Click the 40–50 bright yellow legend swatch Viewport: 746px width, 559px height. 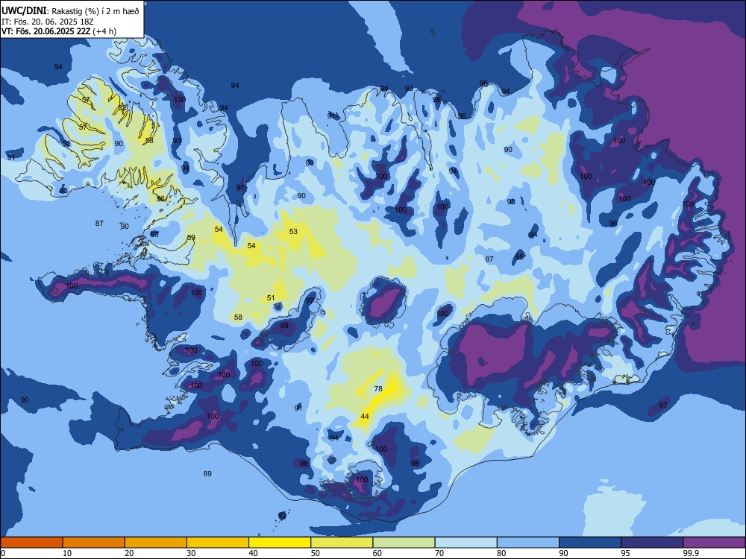pos(280,543)
